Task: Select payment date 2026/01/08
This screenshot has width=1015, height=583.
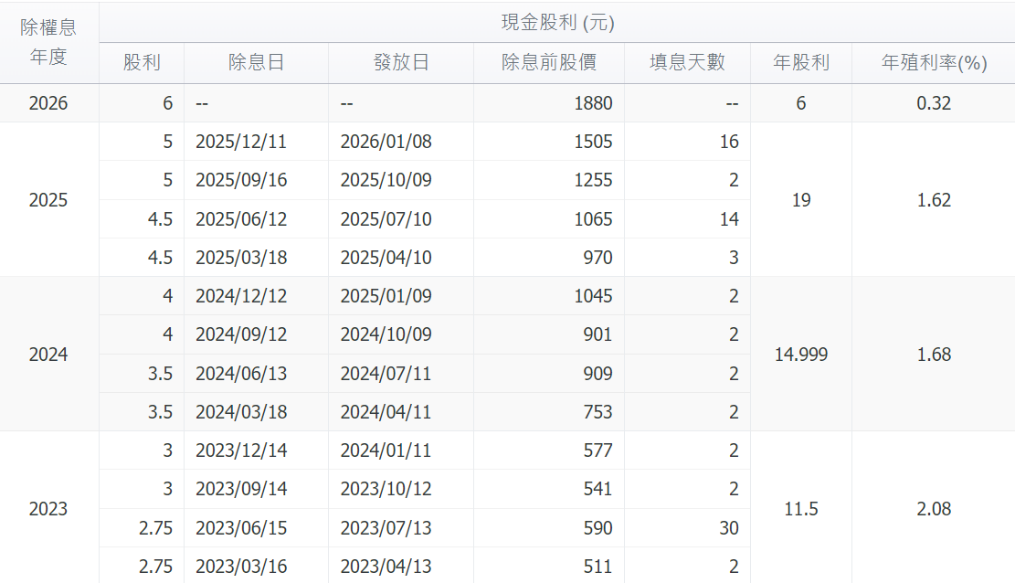Action: click(386, 142)
